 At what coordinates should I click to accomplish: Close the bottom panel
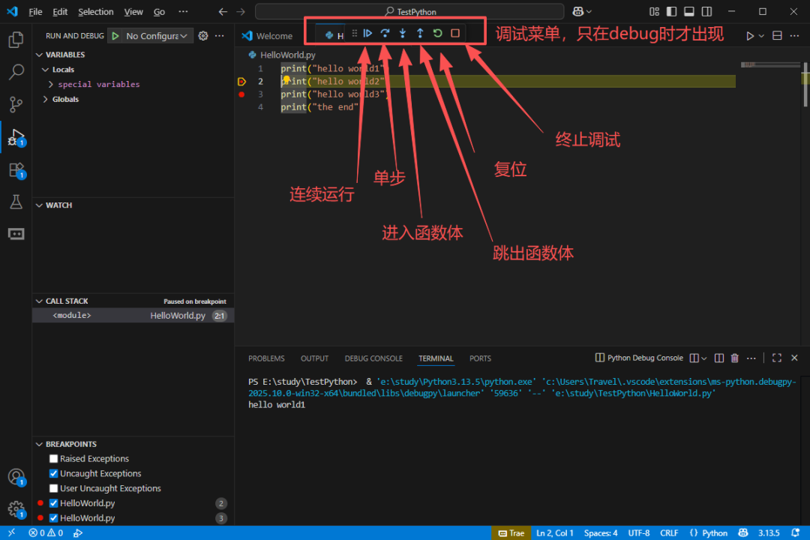pyautogui.click(x=794, y=358)
